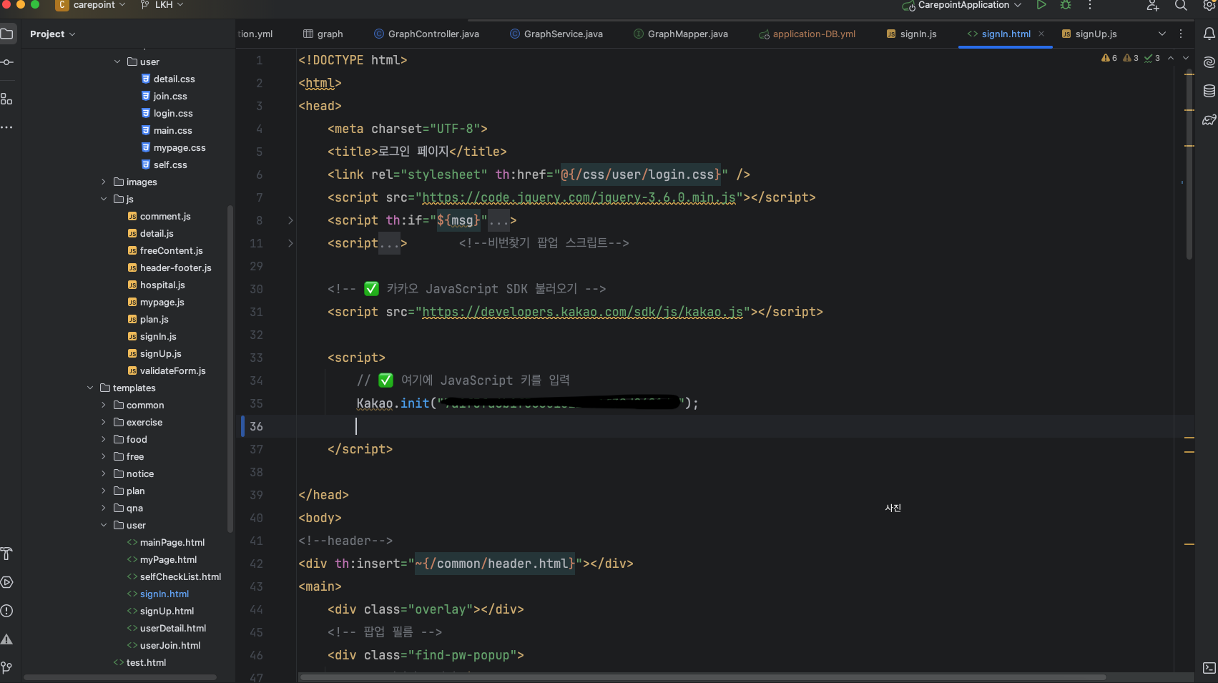Expand the exercise folder

coord(104,422)
